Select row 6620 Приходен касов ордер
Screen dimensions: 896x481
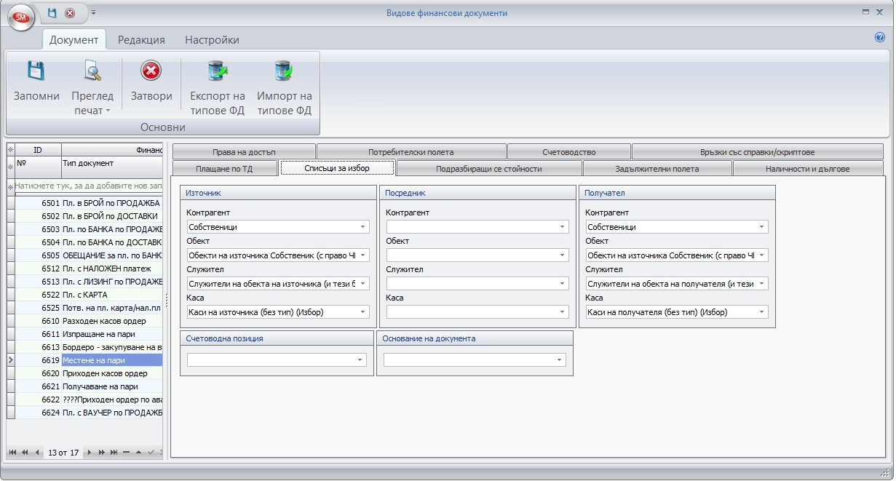(x=88, y=373)
